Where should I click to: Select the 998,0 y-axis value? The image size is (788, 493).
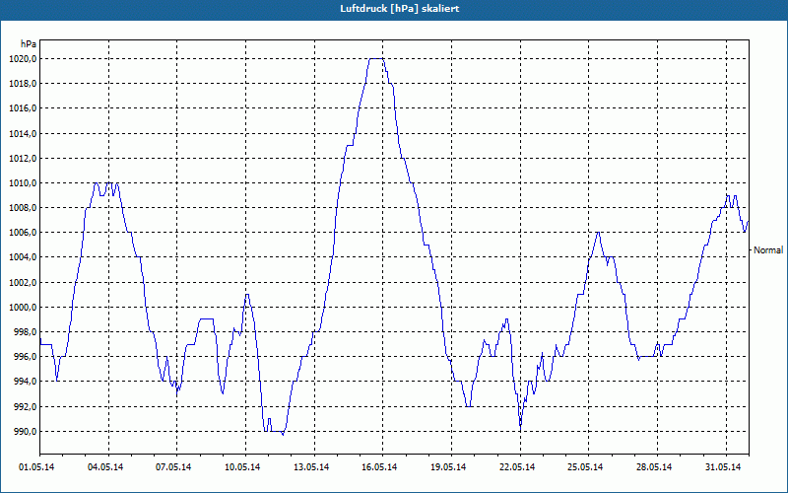point(25,332)
